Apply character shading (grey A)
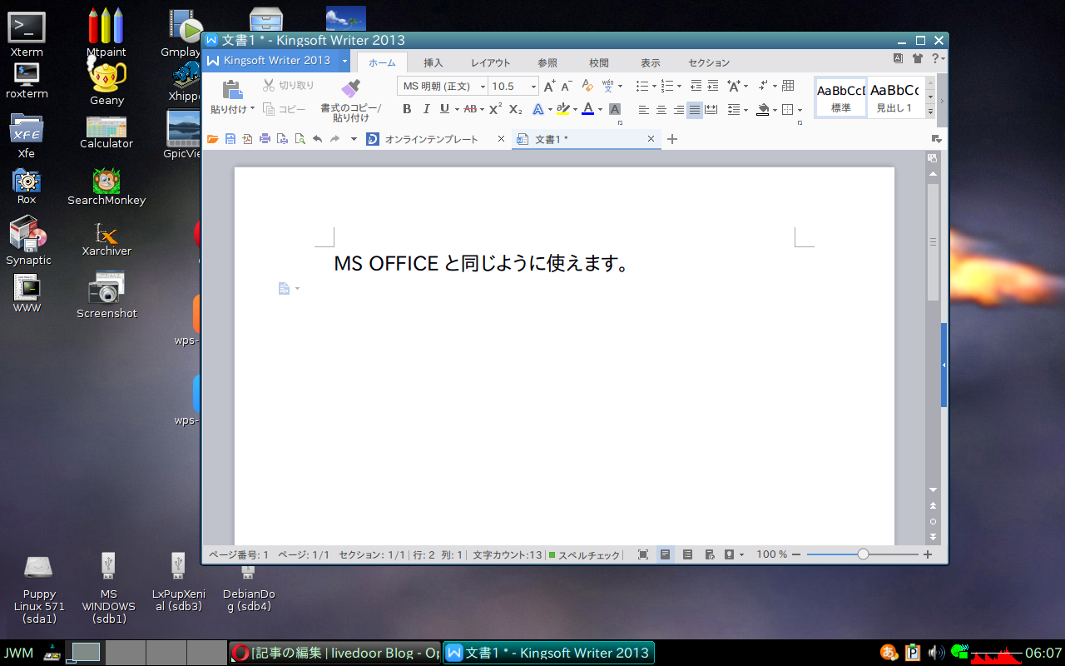The width and height of the screenshot is (1065, 666). (615, 109)
